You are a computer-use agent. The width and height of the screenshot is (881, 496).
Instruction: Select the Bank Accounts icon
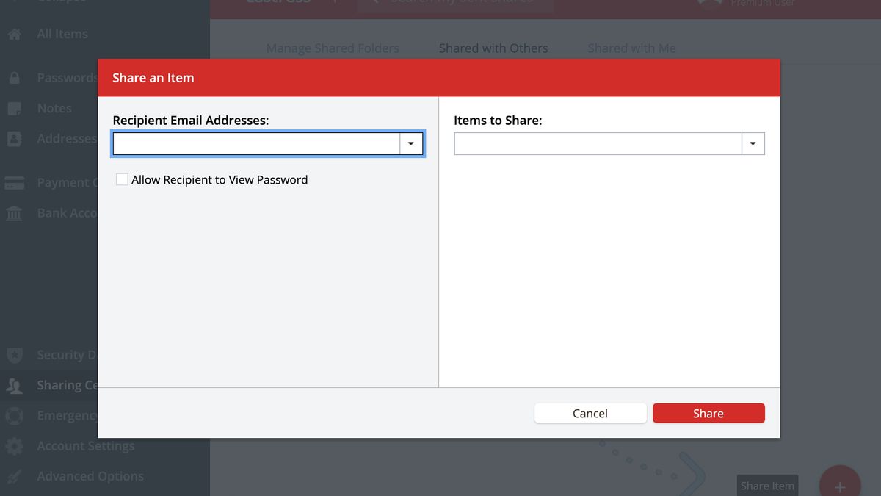pos(15,213)
